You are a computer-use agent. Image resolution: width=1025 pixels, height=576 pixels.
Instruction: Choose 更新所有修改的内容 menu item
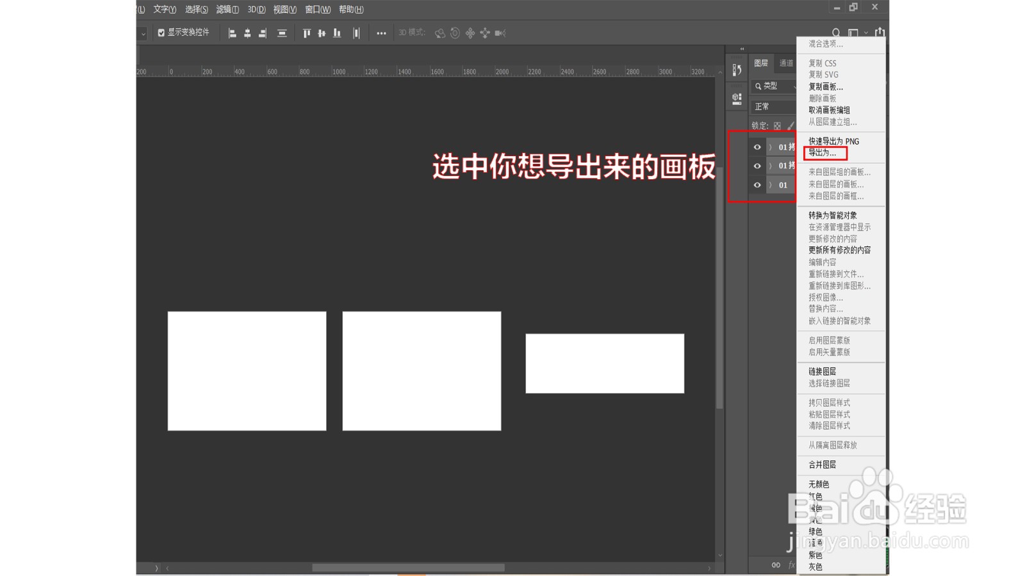point(839,250)
